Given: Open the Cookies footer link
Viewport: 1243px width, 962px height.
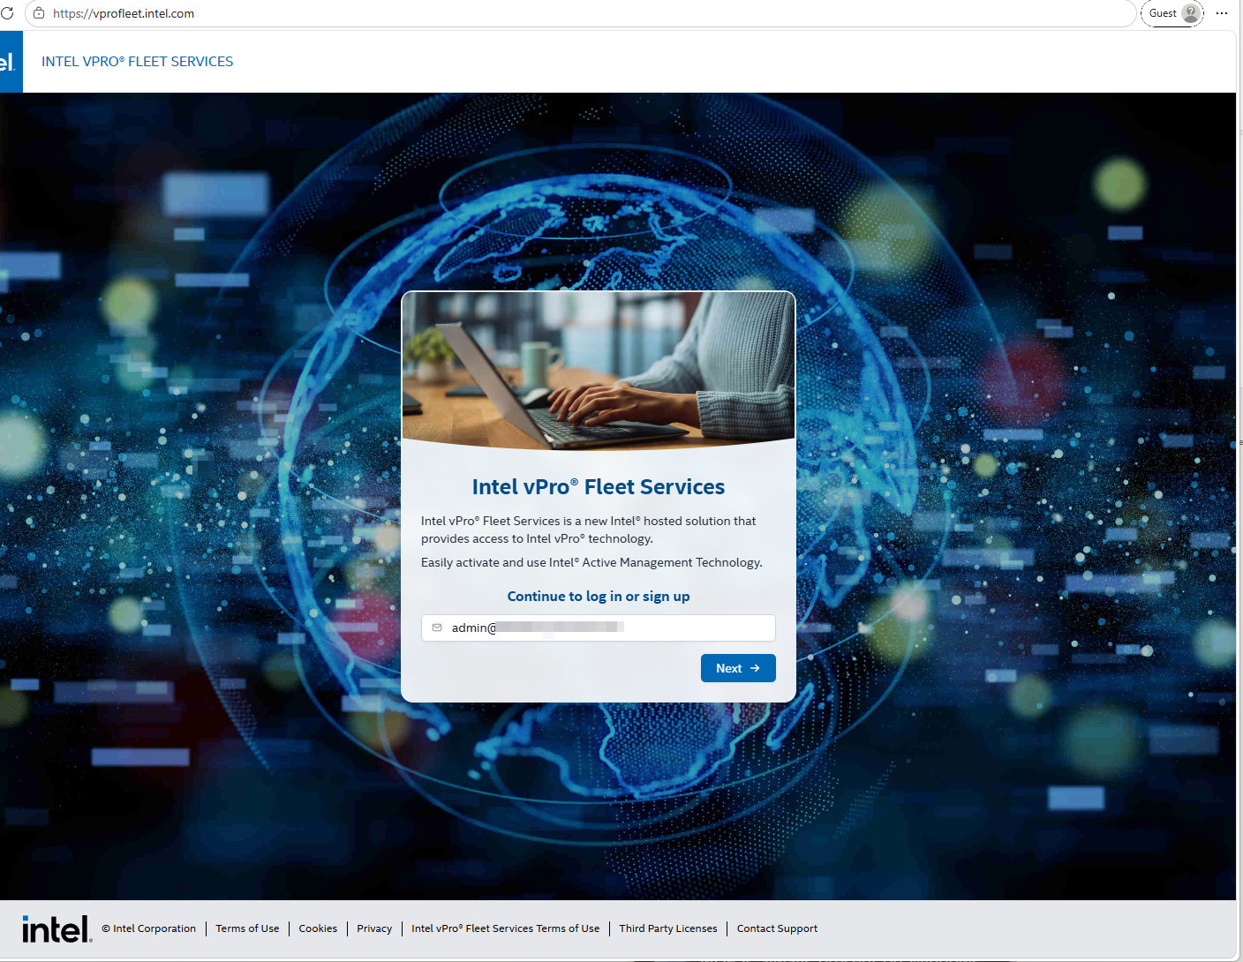Looking at the screenshot, I should [318, 928].
